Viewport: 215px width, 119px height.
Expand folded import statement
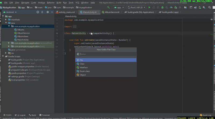point(75,27)
